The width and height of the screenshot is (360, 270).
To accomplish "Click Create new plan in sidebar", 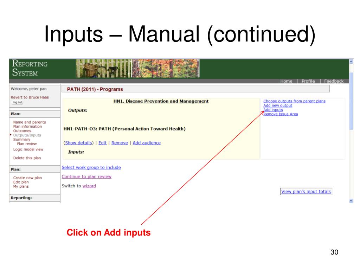I will (27, 178).
